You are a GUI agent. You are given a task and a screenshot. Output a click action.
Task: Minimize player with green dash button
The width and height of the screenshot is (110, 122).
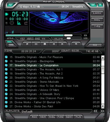pyautogui.click(x=93, y=5)
